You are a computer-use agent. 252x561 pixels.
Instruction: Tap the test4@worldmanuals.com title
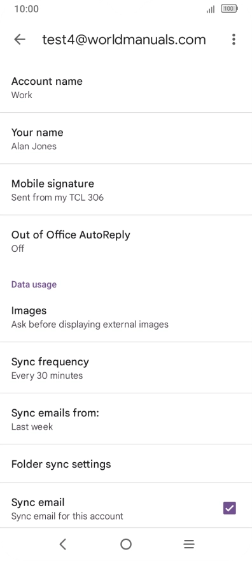pos(124,40)
